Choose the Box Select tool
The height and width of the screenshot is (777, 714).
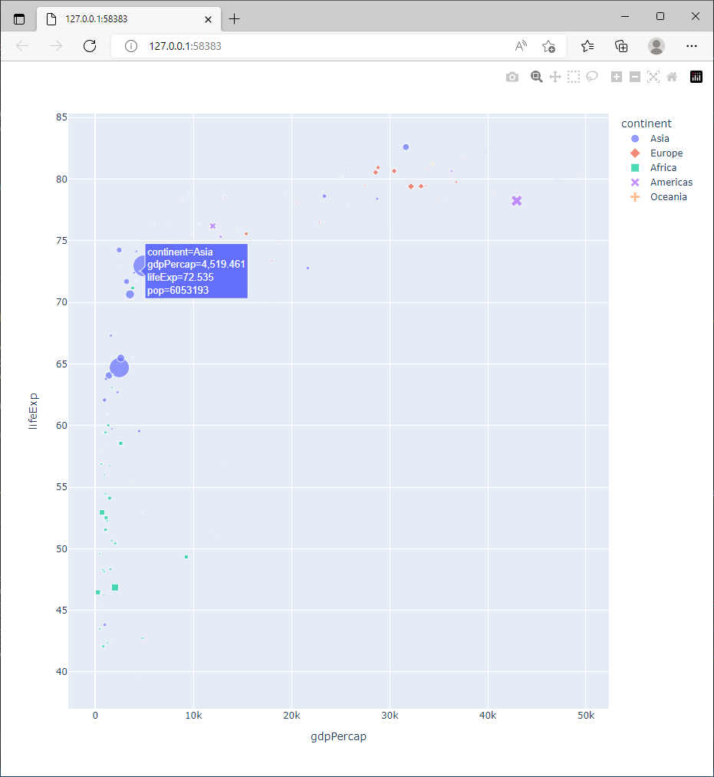point(574,77)
